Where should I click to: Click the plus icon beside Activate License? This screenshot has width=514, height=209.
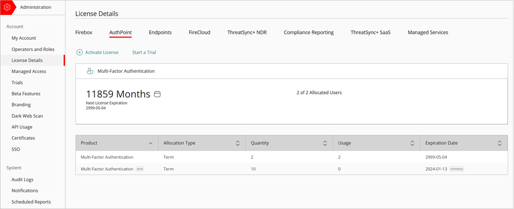(x=79, y=52)
